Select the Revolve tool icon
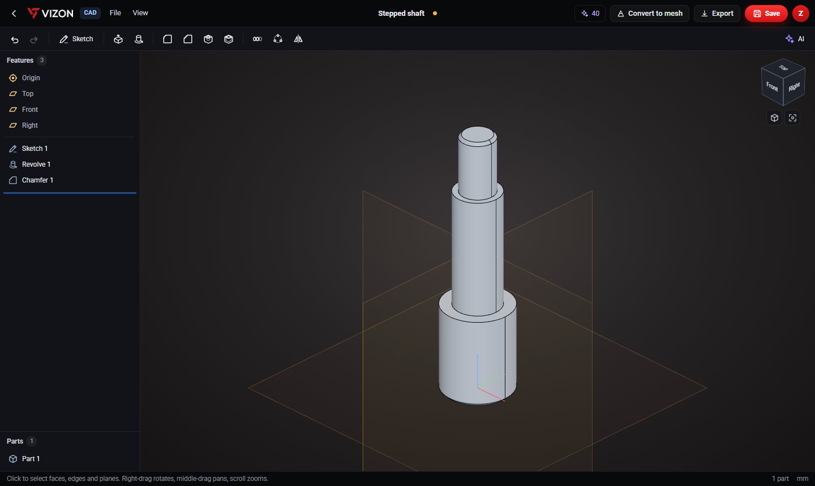 139,39
